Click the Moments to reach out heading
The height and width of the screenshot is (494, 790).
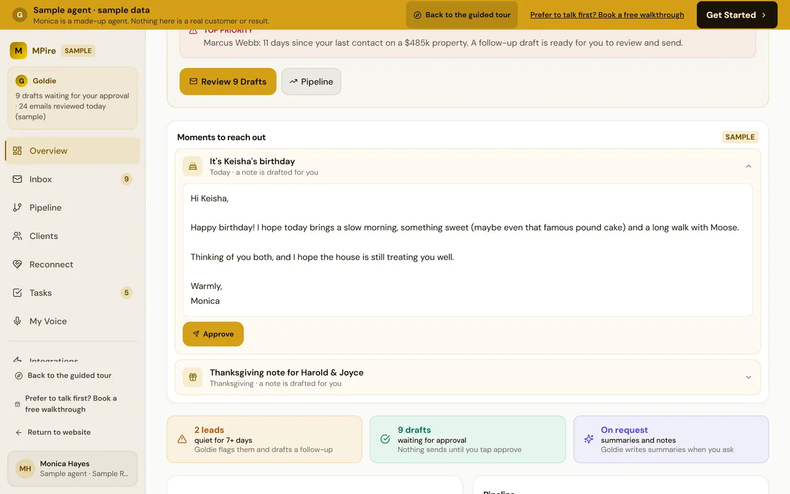[222, 137]
